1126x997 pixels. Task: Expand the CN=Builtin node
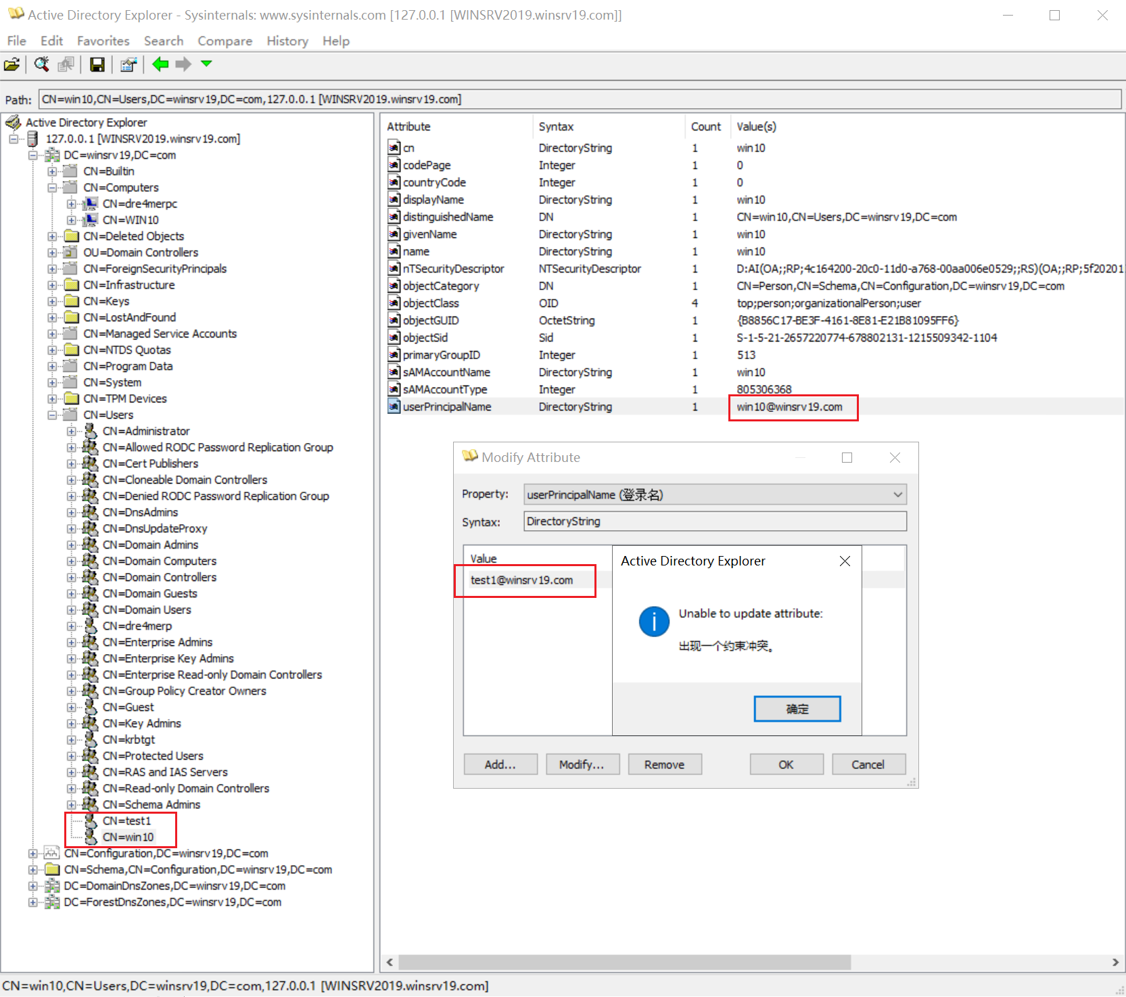52,171
